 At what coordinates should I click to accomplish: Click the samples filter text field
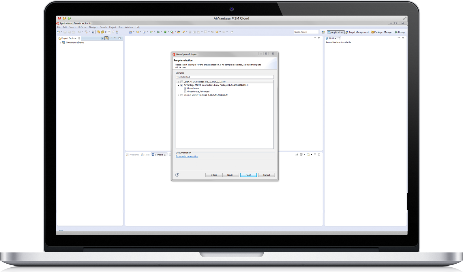[224, 77]
